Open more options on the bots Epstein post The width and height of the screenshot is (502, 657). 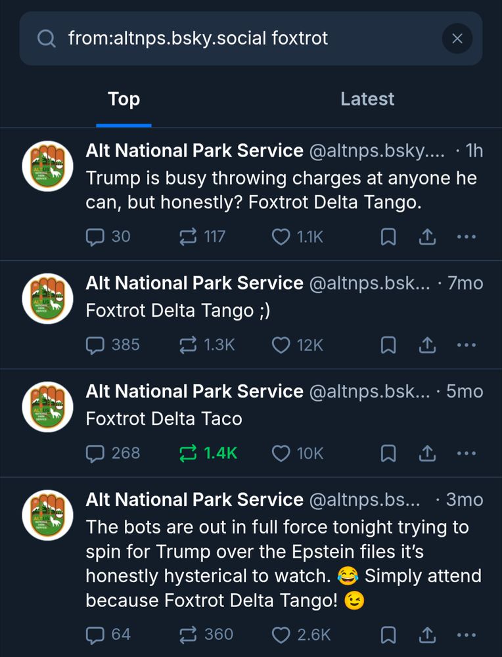[467, 635]
